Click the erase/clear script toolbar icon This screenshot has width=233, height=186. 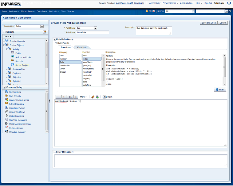[93, 97]
